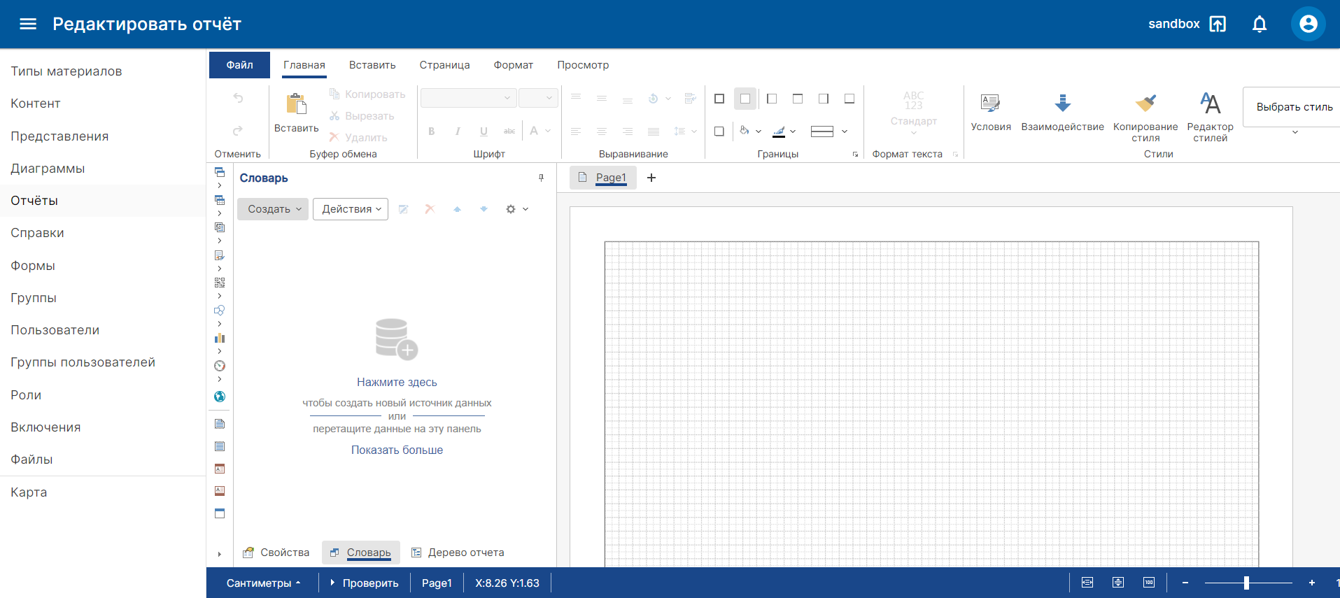The width and height of the screenshot is (1340, 598).
Task: Open the Создать dropdown
Action: [273, 209]
